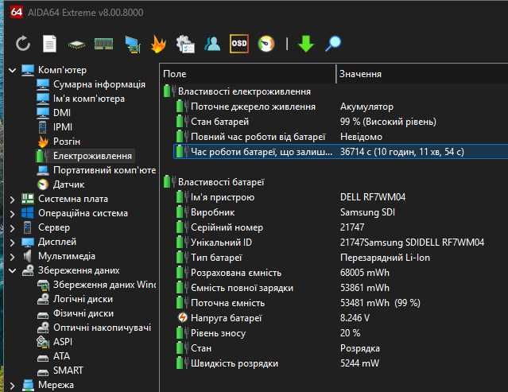Screen dimensions: 508x392
Task: Select Ім'я комп'ютера tree item
Action: tap(89, 99)
